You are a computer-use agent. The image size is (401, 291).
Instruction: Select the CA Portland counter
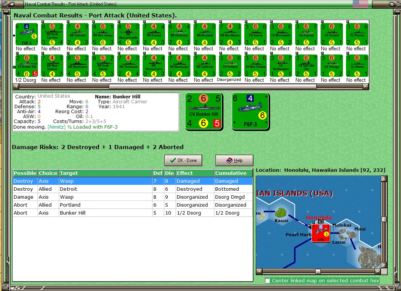[230, 66]
